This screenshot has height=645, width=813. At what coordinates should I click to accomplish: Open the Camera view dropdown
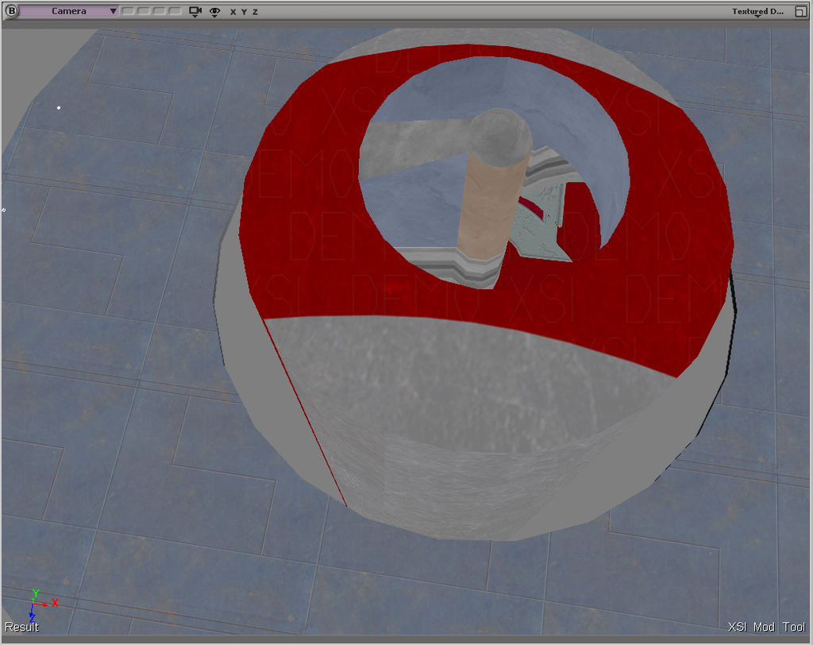[69, 11]
